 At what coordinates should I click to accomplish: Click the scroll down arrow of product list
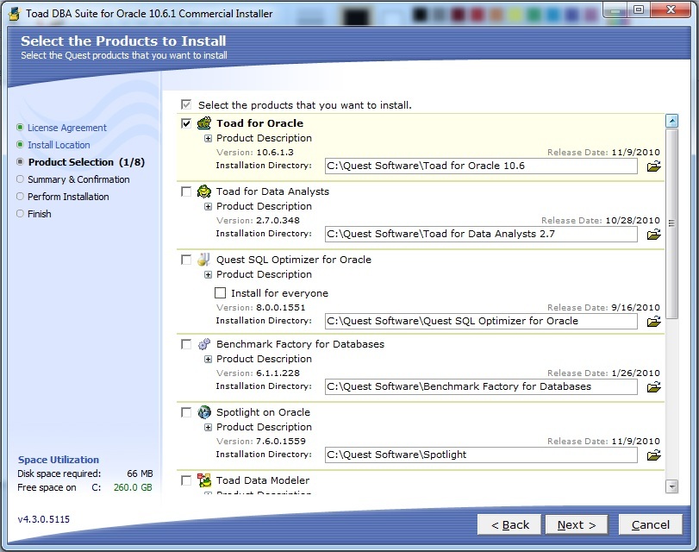[671, 486]
